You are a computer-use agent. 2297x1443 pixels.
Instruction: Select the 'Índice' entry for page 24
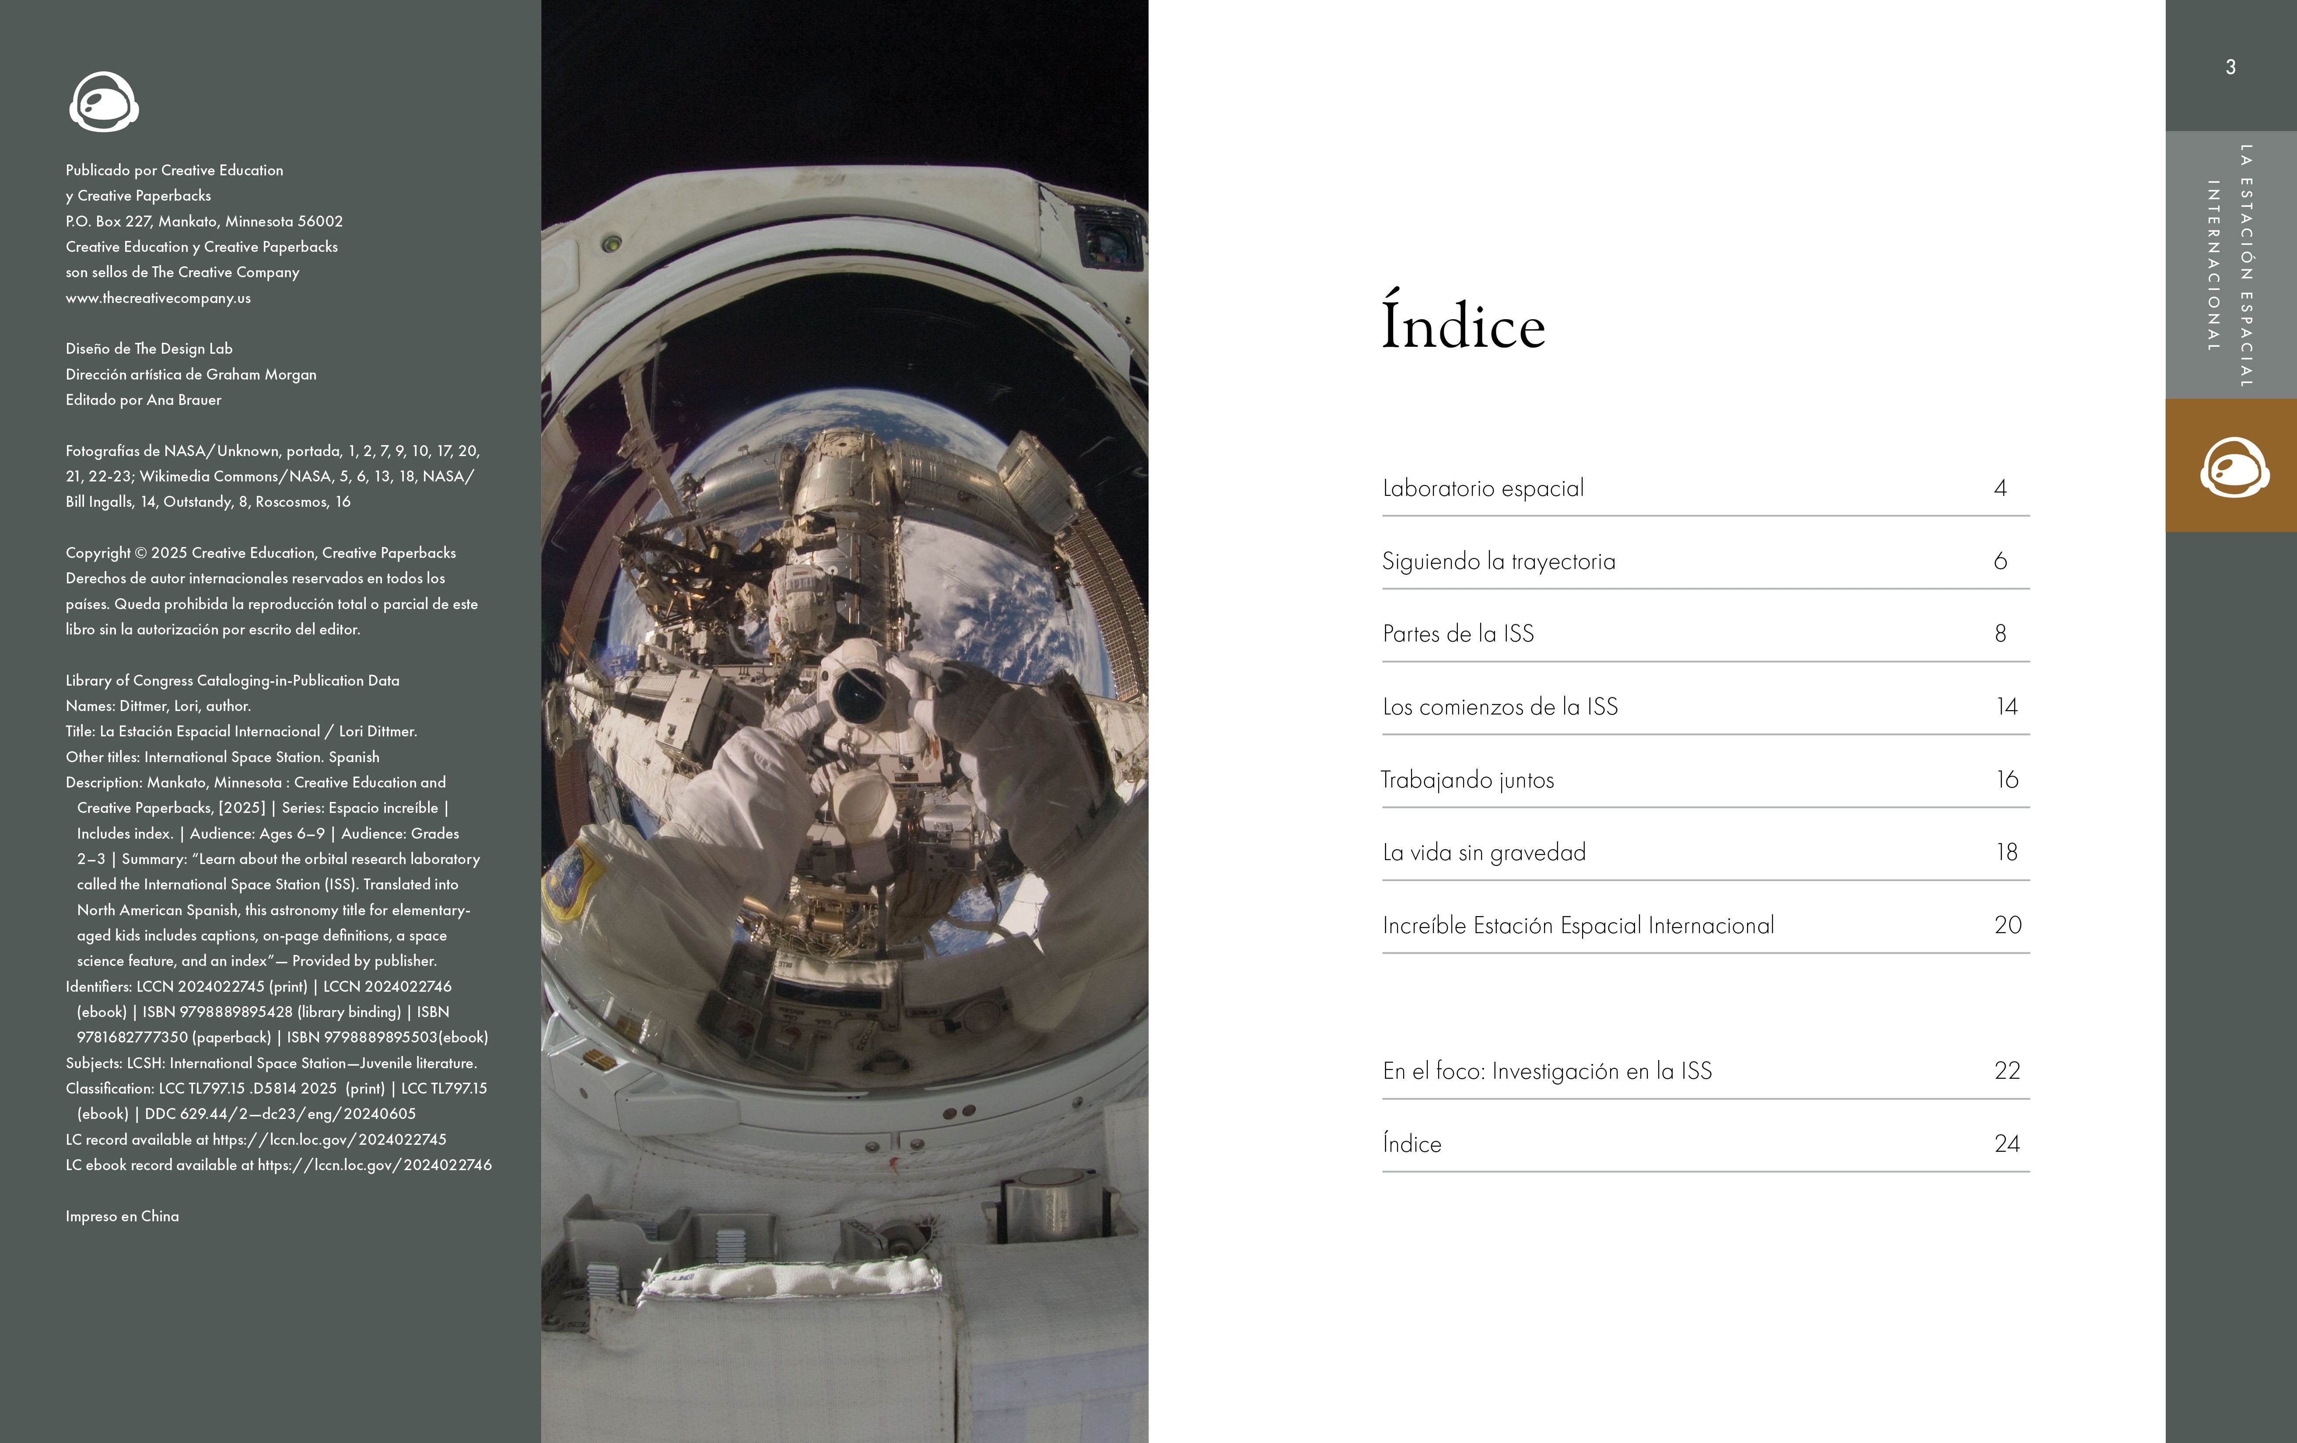(x=1705, y=1144)
